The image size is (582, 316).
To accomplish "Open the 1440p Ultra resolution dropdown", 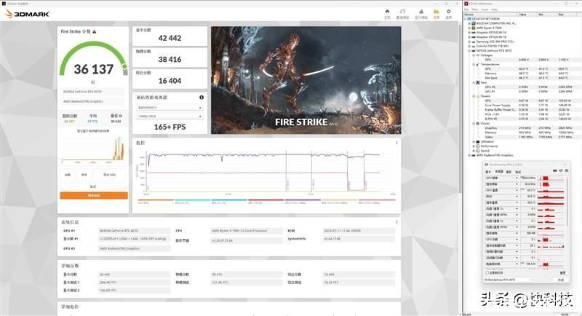I will [x=170, y=116].
